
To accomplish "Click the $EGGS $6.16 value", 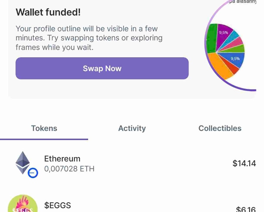I will click(x=246, y=209).
